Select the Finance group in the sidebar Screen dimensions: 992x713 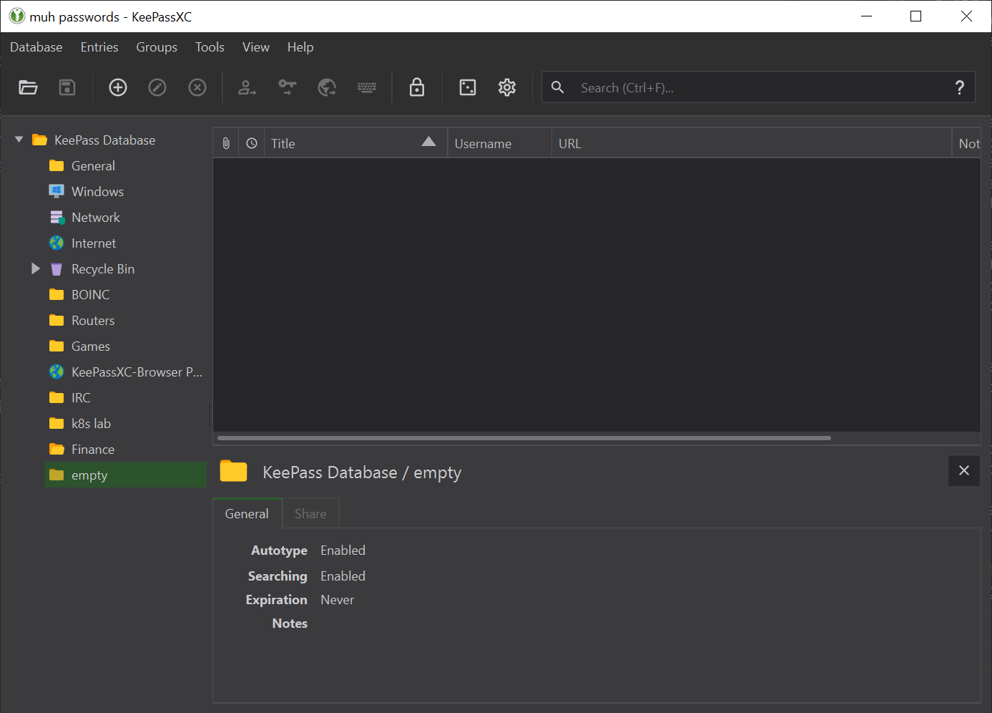(x=92, y=449)
